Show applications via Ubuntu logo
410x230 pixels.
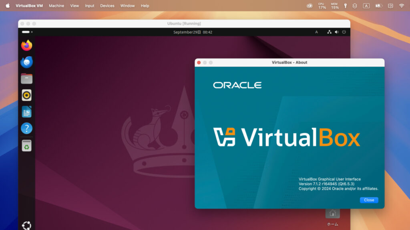click(26, 225)
